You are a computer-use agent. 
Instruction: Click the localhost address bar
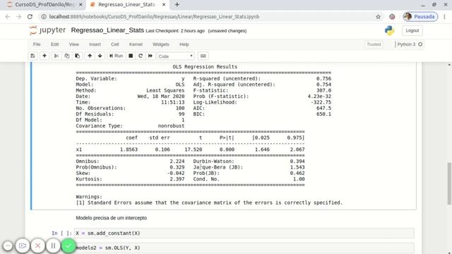pyautogui.click(x=210, y=17)
